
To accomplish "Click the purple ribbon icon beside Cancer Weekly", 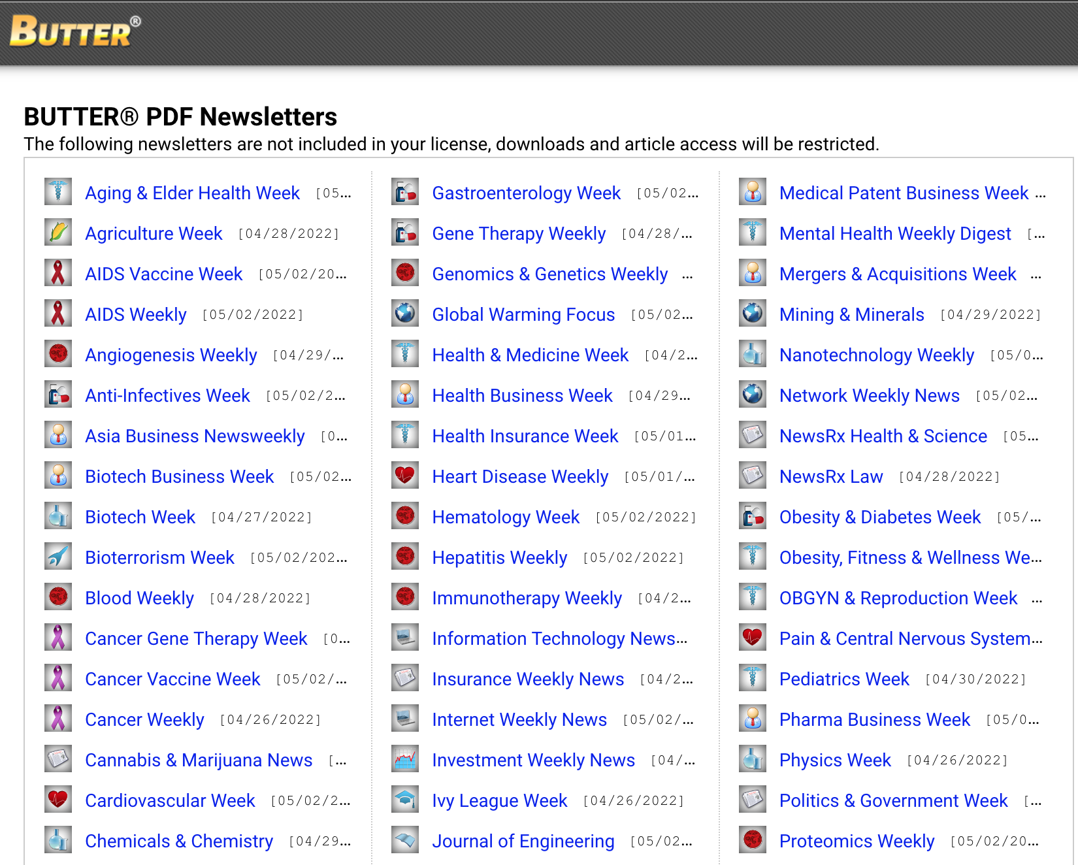I will click(x=58, y=719).
